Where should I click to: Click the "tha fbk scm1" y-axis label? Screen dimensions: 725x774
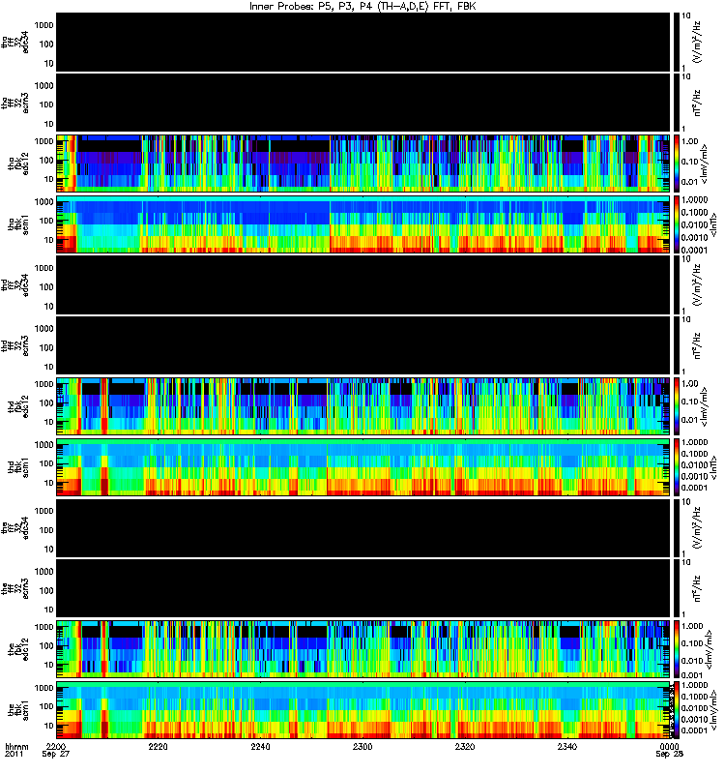(18, 224)
